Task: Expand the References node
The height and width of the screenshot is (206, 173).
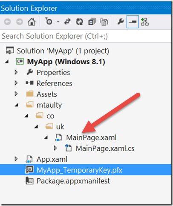Action: 16,83
